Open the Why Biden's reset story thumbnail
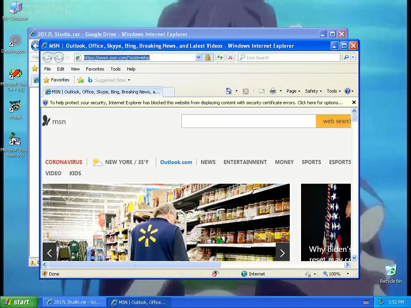 (x=326, y=222)
